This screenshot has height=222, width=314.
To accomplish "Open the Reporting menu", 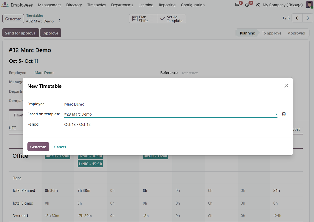I will (x=167, y=5).
